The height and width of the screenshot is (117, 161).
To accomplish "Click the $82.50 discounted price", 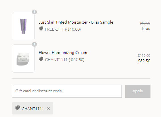I will tap(144, 61).
